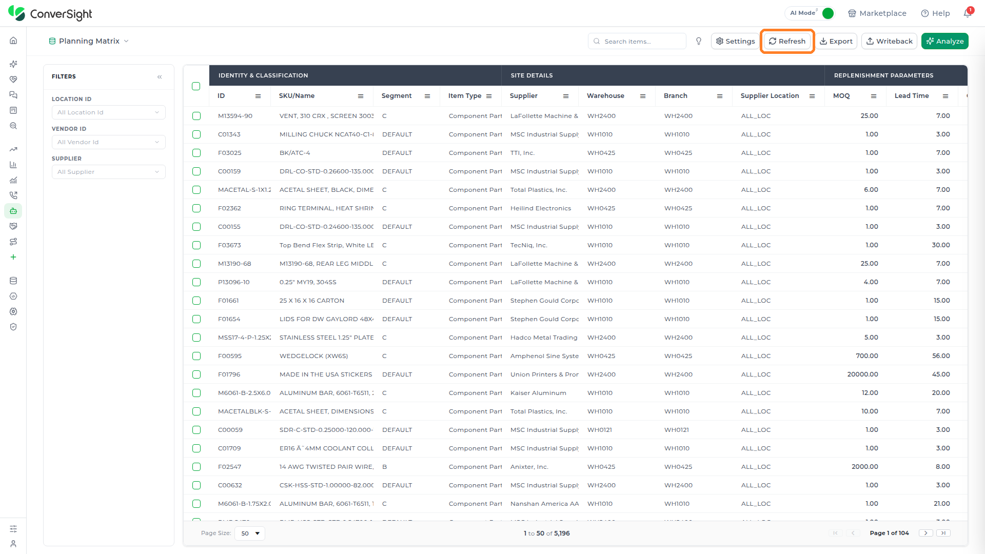Viewport: 985px width, 554px height.
Task: Click the Refresh button
Action: pos(787,41)
